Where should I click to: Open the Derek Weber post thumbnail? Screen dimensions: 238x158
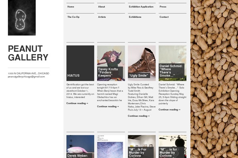80,147
